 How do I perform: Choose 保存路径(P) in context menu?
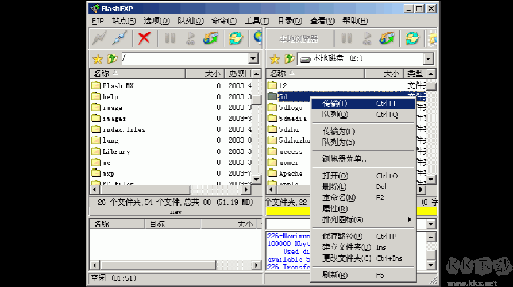click(363, 237)
